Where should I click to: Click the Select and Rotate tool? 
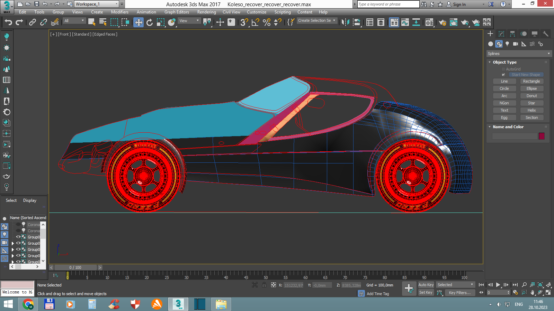point(150,22)
